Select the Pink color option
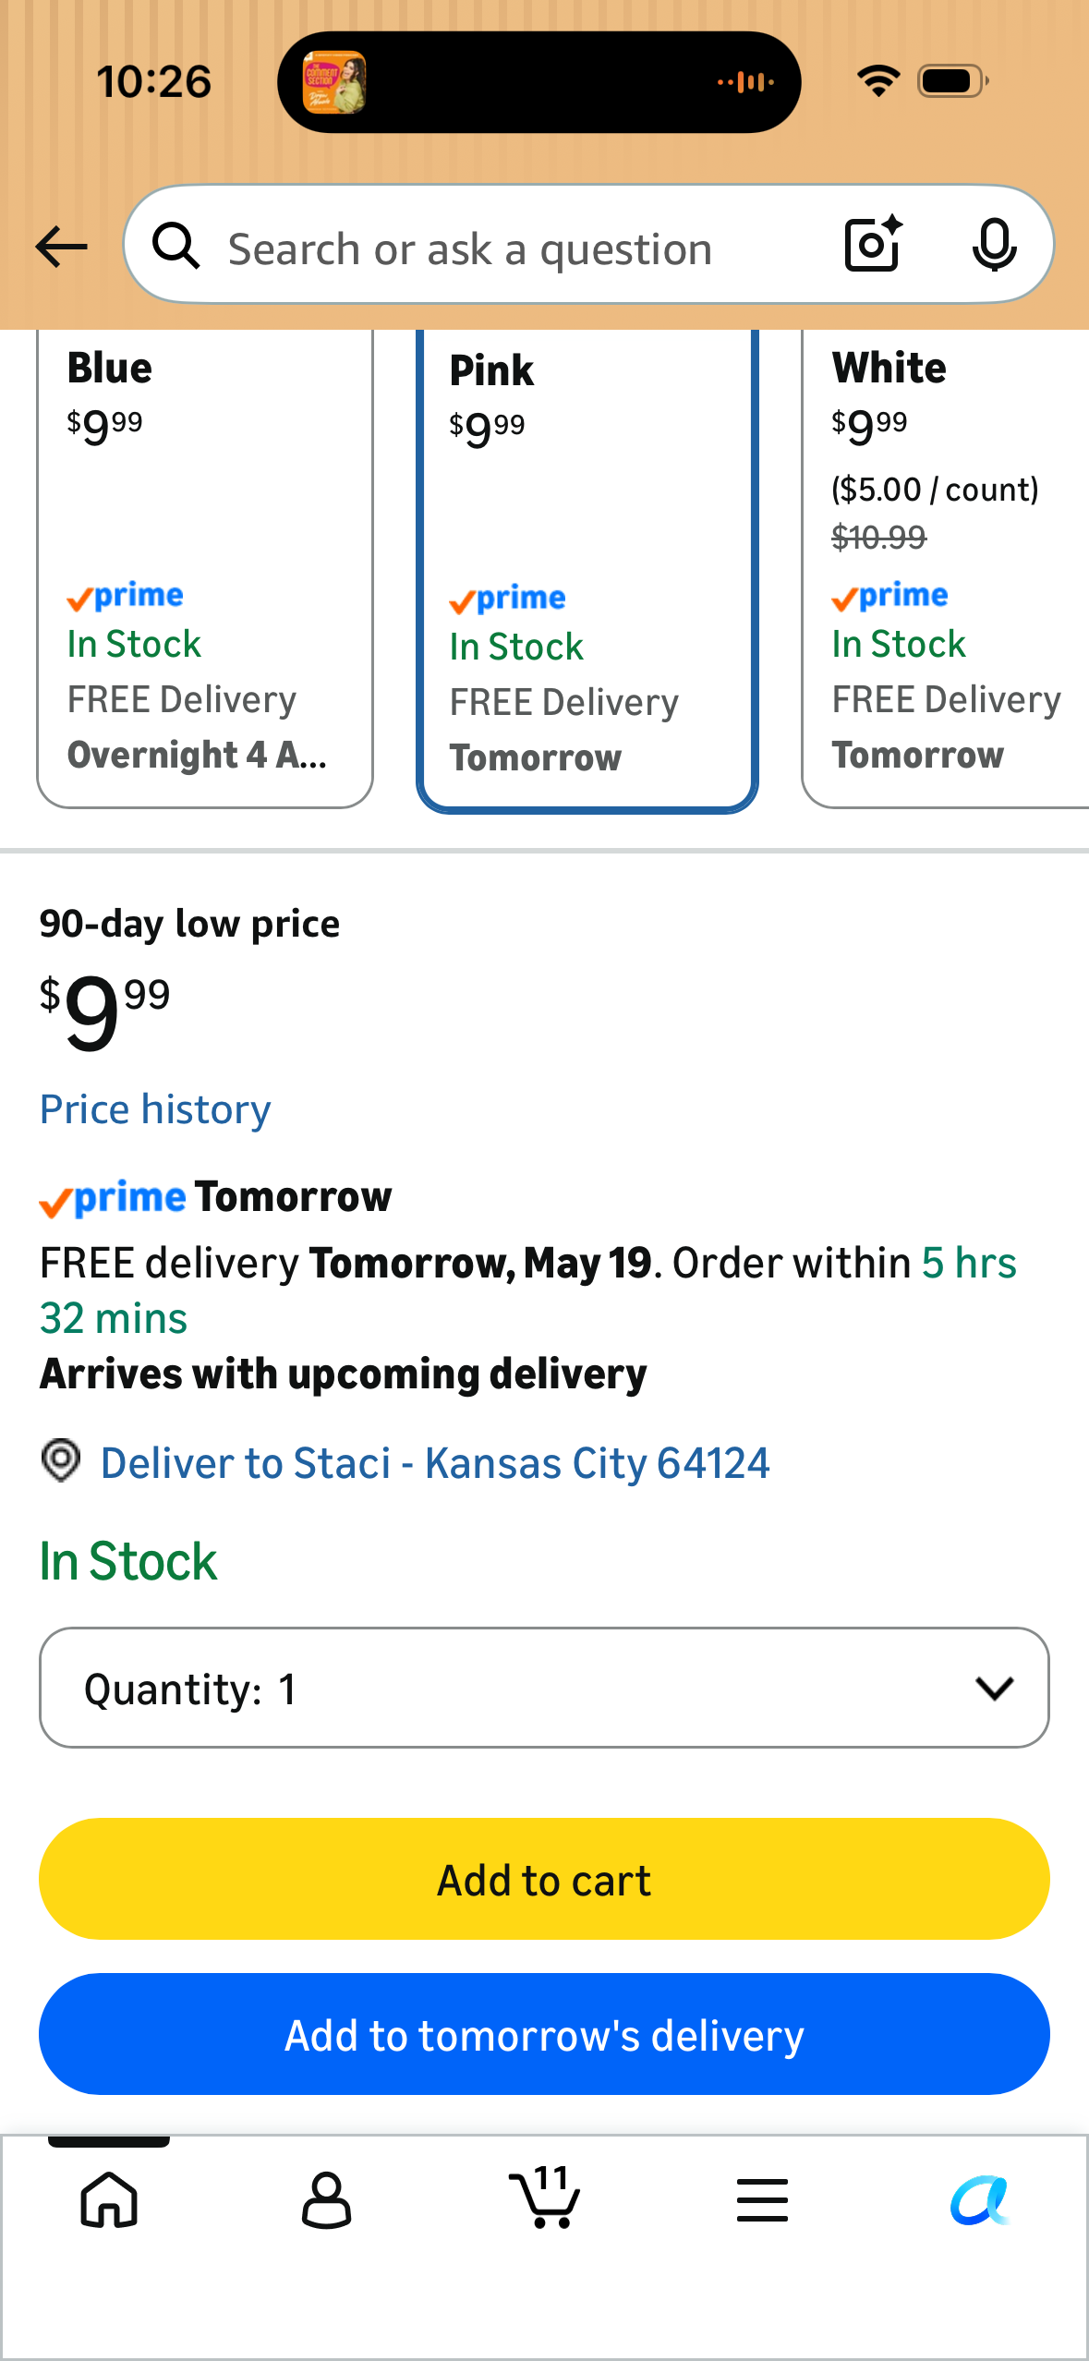Viewport: 1089px width, 2361px height. tap(587, 570)
